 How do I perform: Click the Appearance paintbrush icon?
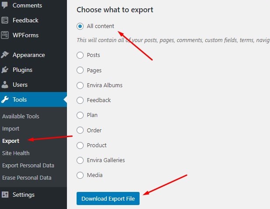click(x=5, y=55)
